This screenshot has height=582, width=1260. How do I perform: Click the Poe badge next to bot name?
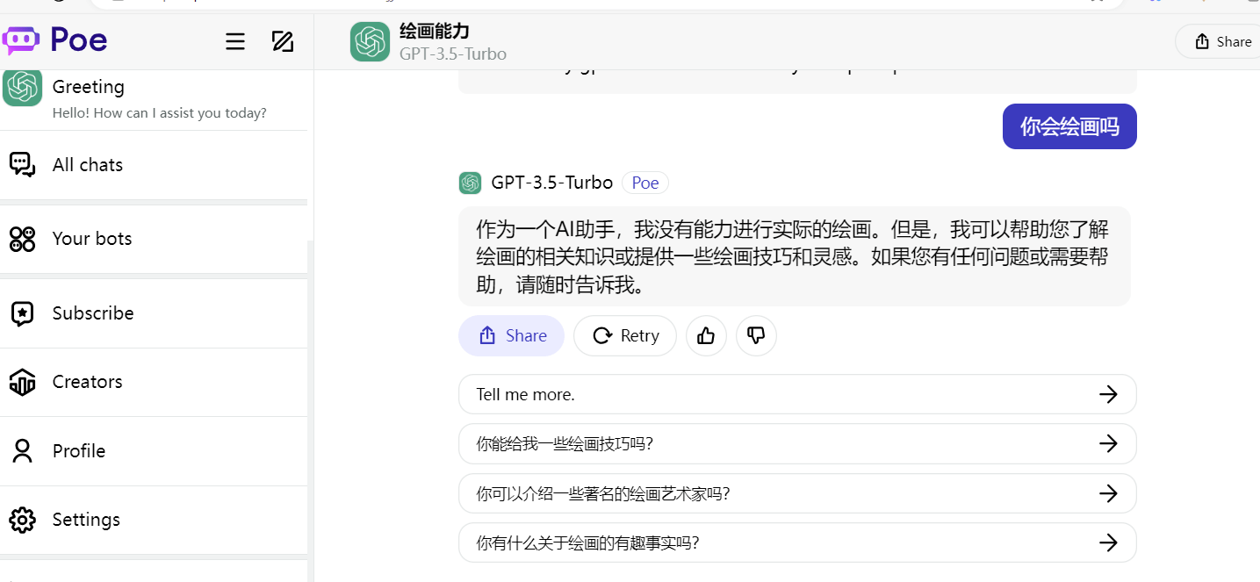pyautogui.click(x=645, y=183)
